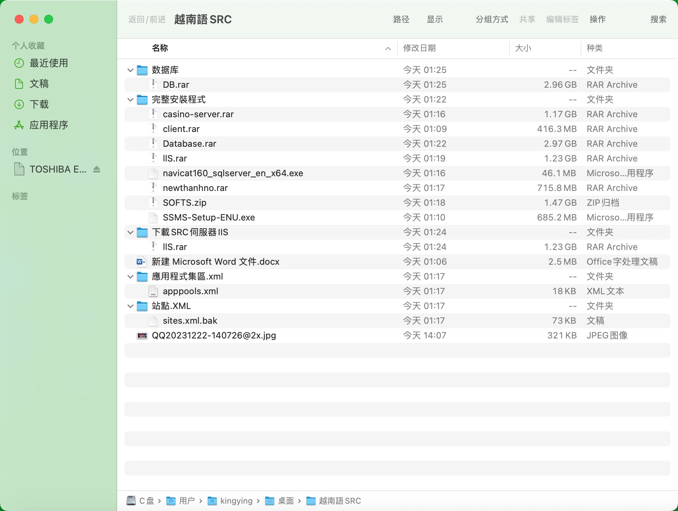Click the 桌面 folder icon in path bar
The width and height of the screenshot is (678, 511).
pyautogui.click(x=270, y=501)
